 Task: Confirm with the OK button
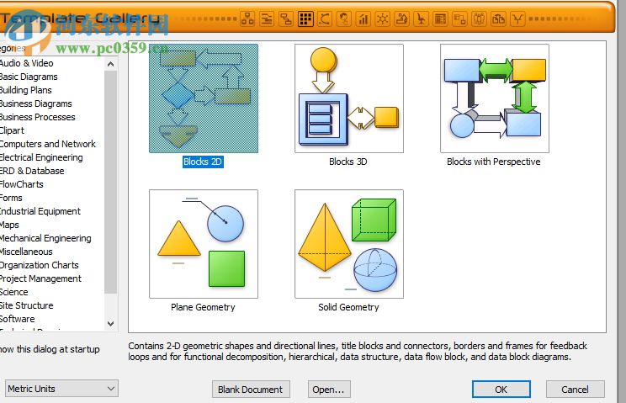pos(501,390)
